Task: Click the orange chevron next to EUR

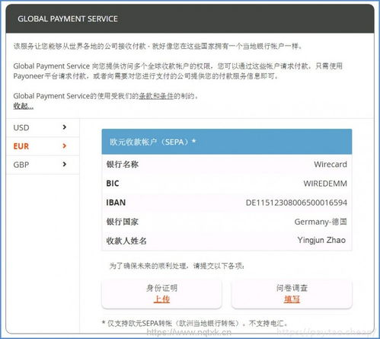Action: click(65, 146)
